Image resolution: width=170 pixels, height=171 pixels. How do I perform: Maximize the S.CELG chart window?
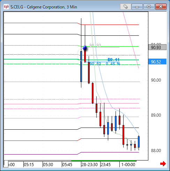pos(149,7)
